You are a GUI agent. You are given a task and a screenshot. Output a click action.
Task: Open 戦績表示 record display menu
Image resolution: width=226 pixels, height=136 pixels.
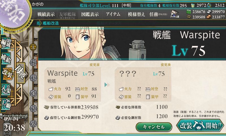coord(46,14)
